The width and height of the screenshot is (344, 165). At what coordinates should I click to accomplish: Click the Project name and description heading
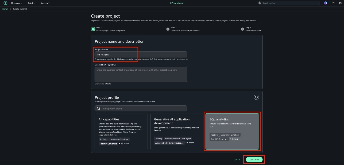click(119, 42)
